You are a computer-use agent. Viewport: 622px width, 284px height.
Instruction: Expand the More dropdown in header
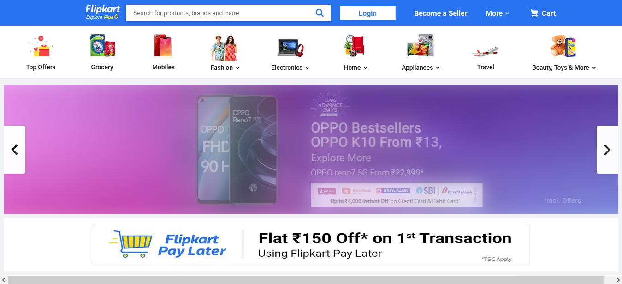point(498,13)
